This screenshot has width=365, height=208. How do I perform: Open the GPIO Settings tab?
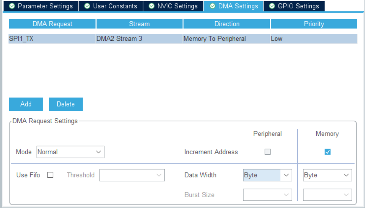[294, 6]
